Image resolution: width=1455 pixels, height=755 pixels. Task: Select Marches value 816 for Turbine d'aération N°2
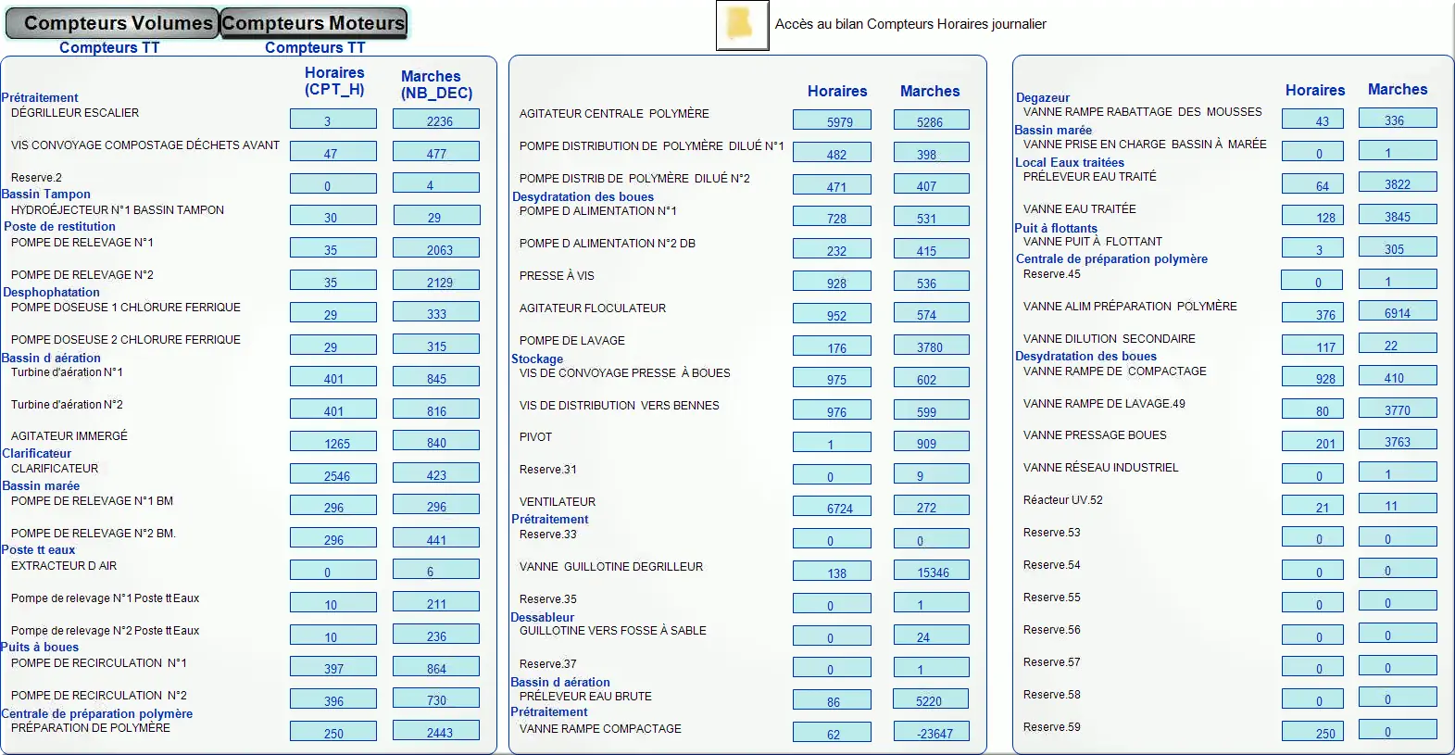(436, 409)
